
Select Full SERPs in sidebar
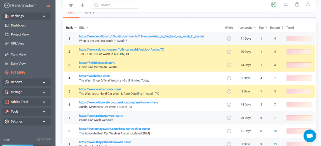(x=18, y=73)
